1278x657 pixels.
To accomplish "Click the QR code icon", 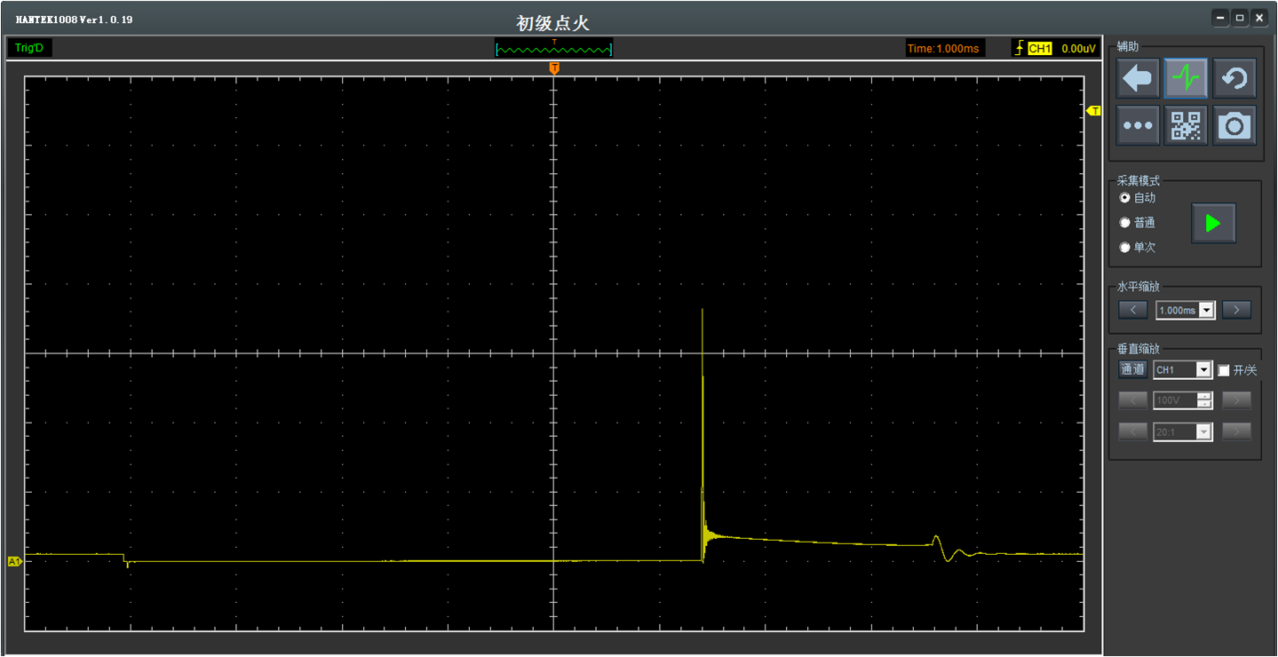I will [1186, 126].
